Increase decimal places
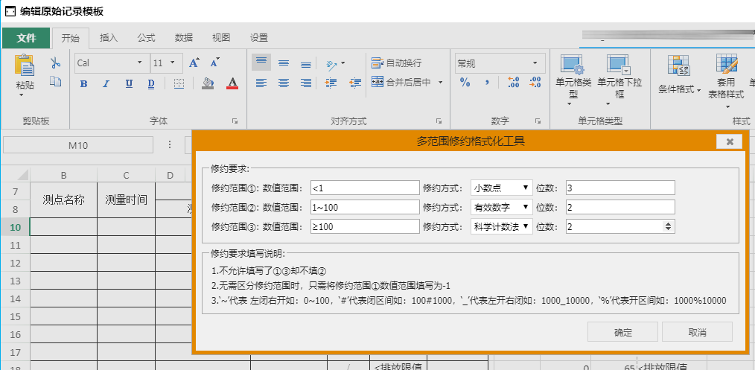Screen dimensions: 755x370 click(x=513, y=83)
